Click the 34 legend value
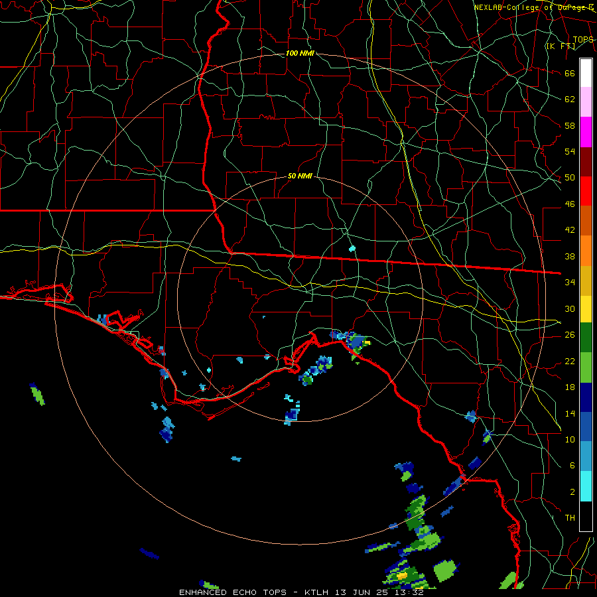The width and height of the screenshot is (597, 597). coord(570,283)
